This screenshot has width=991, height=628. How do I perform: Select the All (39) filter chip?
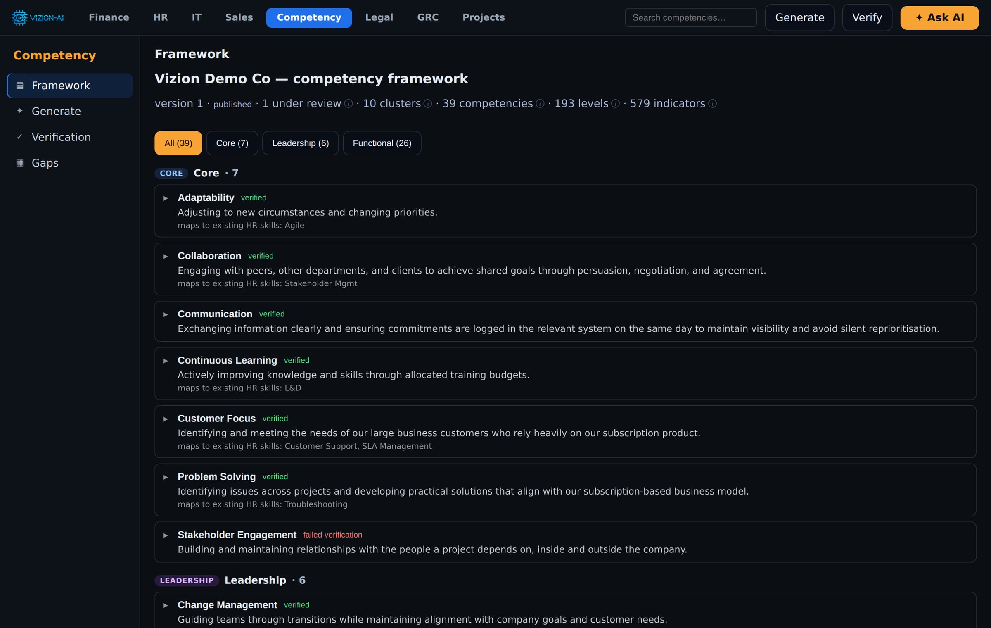click(x=178, y=143)
